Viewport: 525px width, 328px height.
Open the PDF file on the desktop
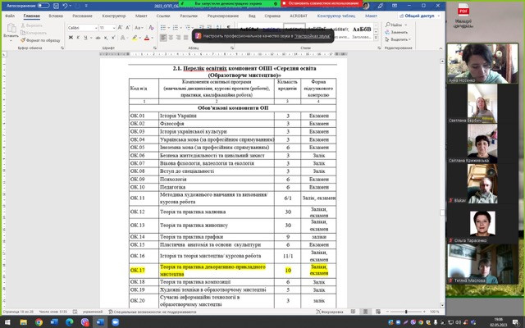(x=463, y=16)
